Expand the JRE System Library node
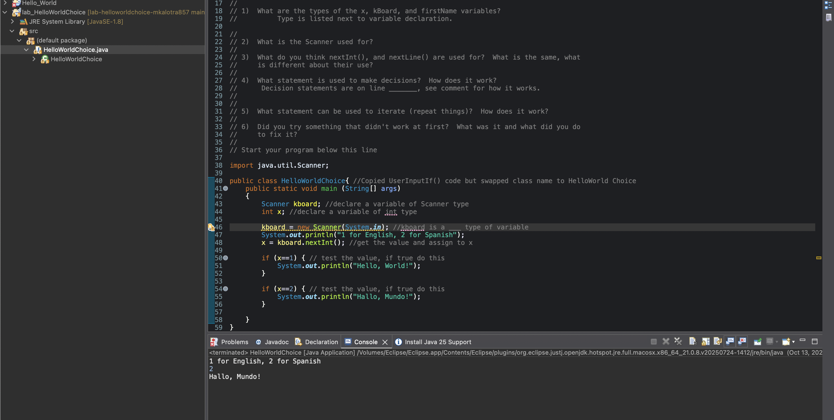Viewport: 834px width, 420px height. pos(12,21)
